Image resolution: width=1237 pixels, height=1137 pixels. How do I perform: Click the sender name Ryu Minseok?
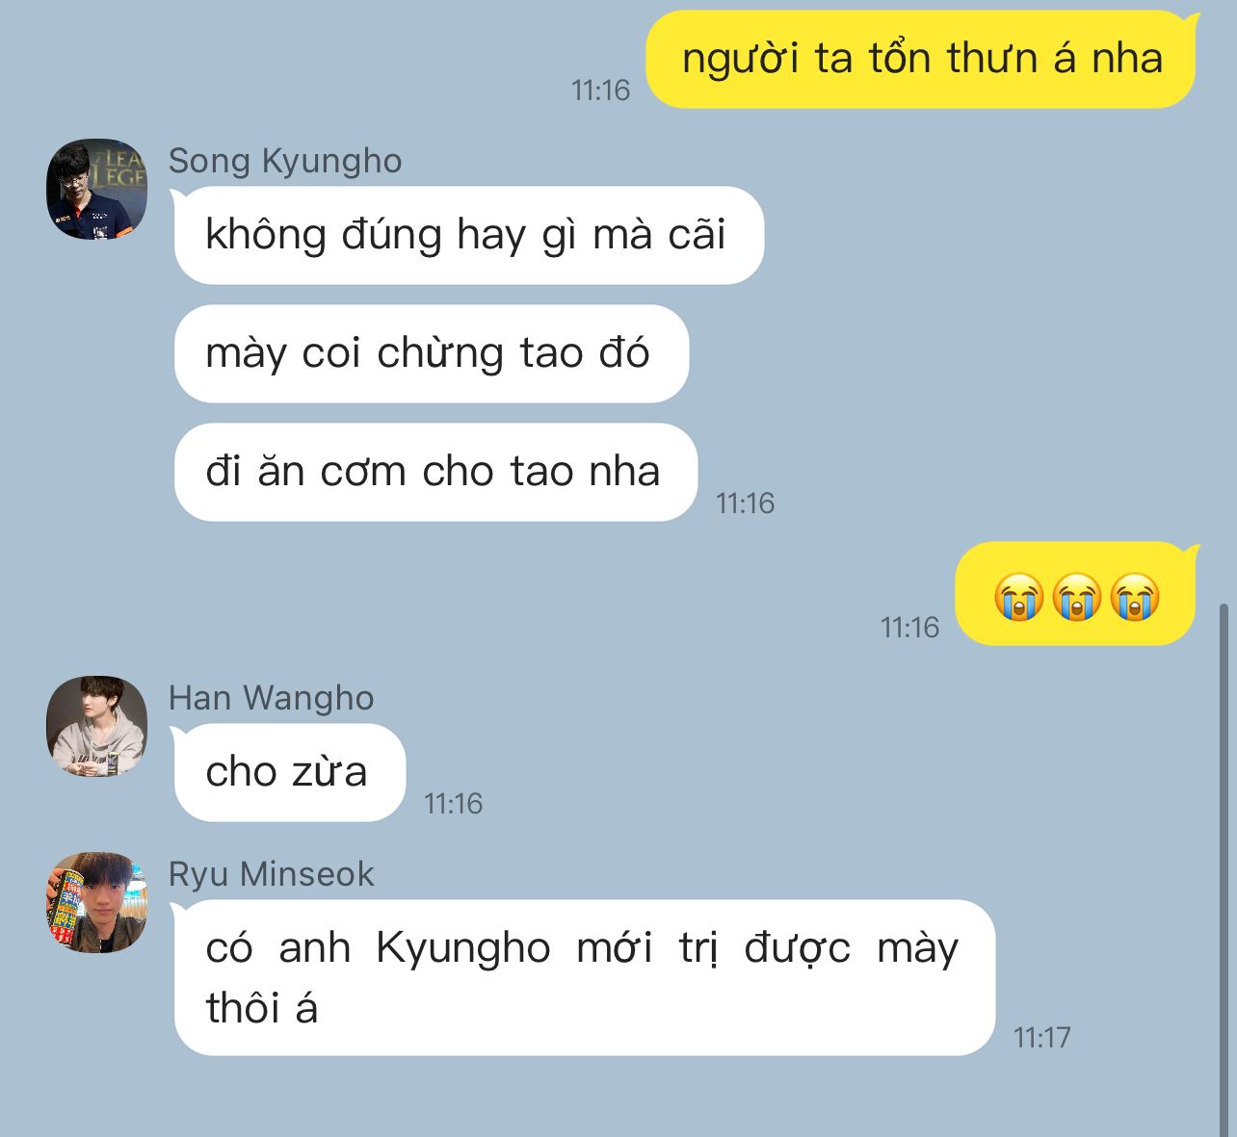click(271, 874)
